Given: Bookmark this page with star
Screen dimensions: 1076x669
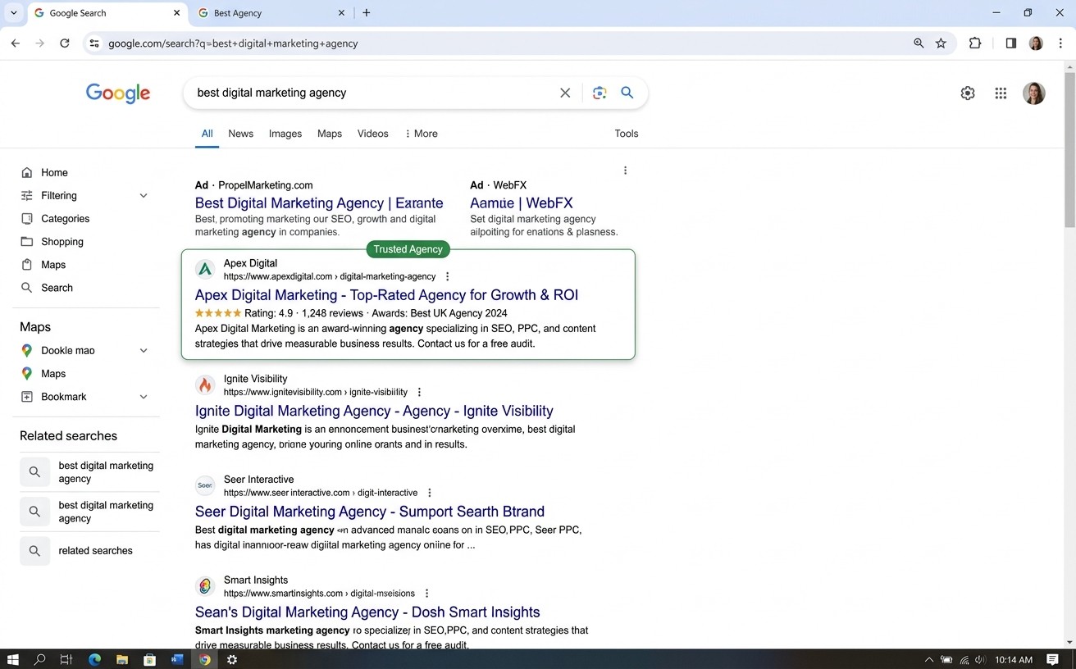Looking at the screenshot, I should click(941, 43).
